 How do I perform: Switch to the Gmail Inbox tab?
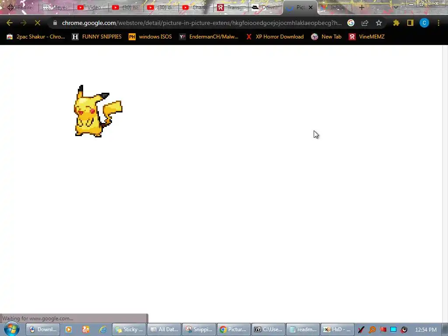(x=335, y=8)
